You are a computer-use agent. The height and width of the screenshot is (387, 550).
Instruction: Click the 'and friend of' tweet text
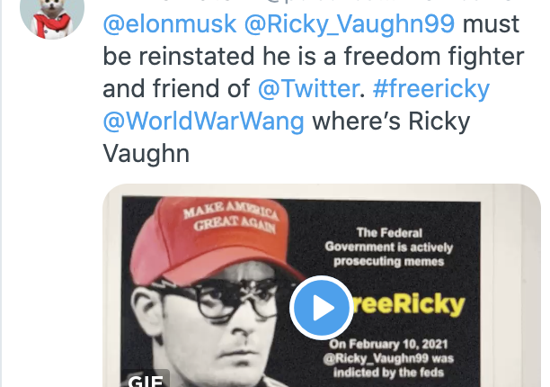click(176, 88)
